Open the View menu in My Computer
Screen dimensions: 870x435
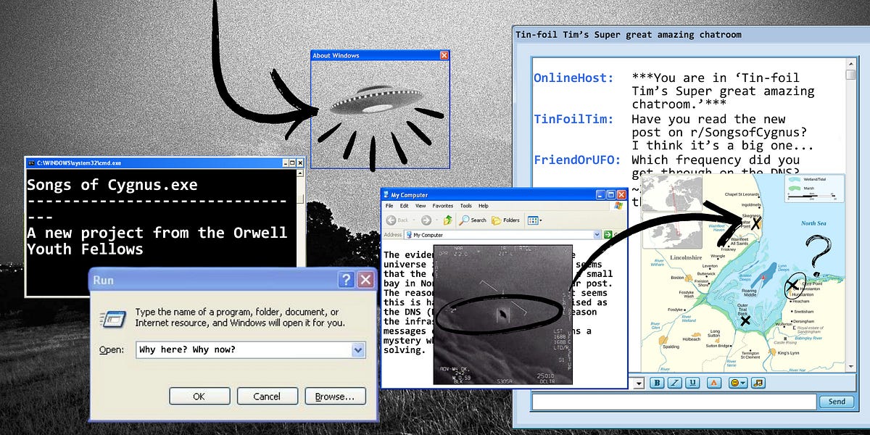[x=420, y=206]
